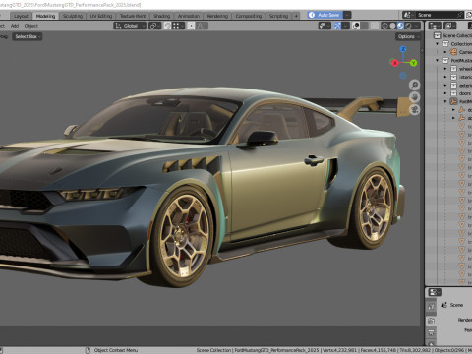Add a new workspace with plus button
Image resolution: width=472 pixels, height=354 pixels.
point(296,16)
